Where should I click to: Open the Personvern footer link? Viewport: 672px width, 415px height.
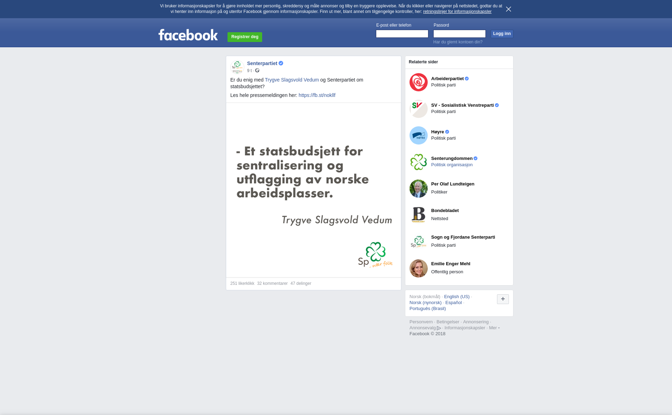421,322
